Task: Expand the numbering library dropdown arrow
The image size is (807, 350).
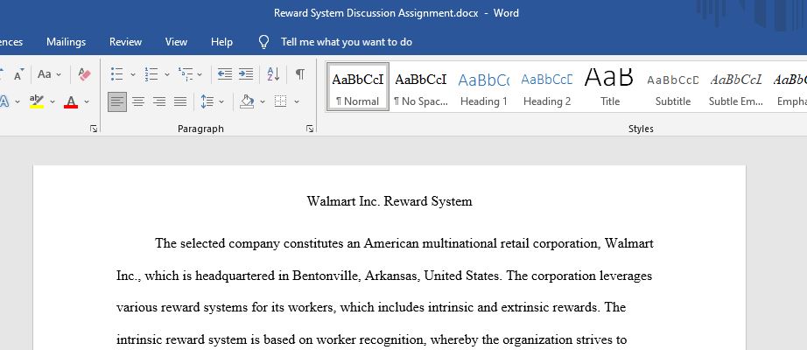Action: point(167,74)
